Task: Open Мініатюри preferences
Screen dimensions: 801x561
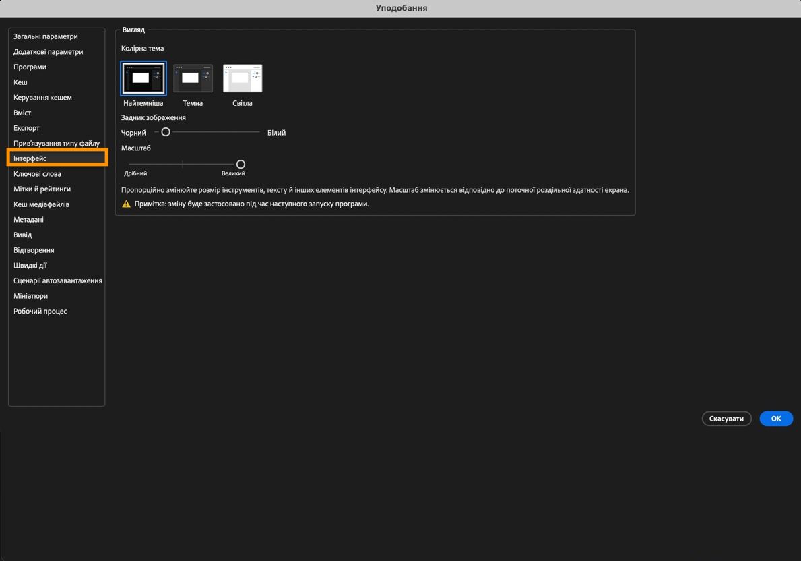Action: (x=30, y=296)
